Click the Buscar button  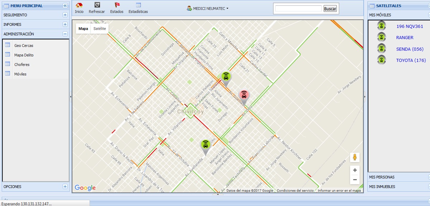[330, 9]
